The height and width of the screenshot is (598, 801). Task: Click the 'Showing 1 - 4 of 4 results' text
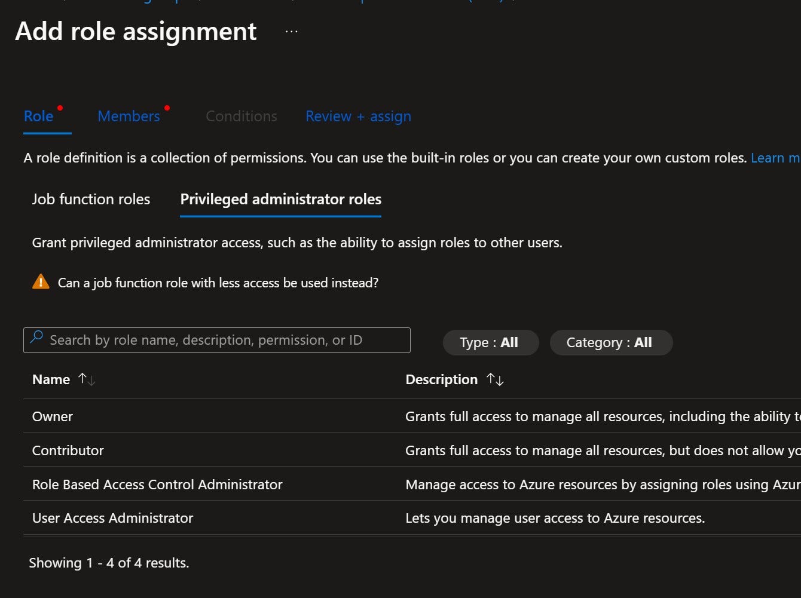coord(109,563)
